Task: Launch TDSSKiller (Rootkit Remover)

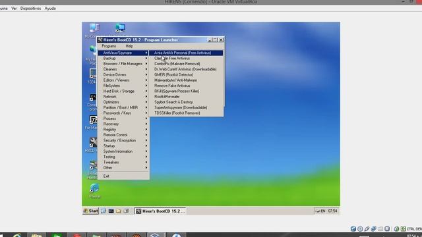Action: click(186, 113)
